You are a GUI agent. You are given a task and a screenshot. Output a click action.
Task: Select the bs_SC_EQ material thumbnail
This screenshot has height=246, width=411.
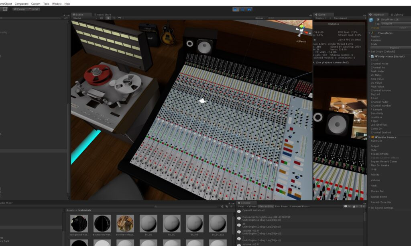click(218, 224)
